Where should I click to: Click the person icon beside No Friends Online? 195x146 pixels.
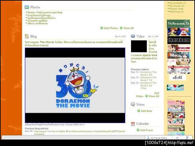click(x=148, y=138)
